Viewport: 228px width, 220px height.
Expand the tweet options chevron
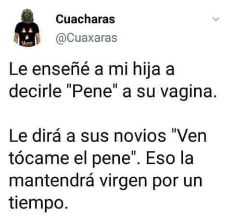click(x=215, y=19)
